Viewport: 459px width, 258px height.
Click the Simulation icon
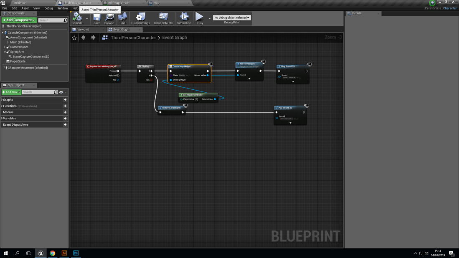point(184,18)
